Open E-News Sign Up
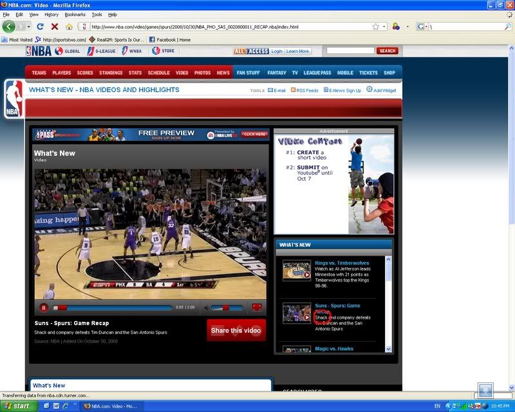515x412 pixels. pyautogui.click(x=342, y=90)
